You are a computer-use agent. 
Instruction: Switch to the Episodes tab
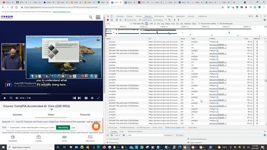pos(18,115)
